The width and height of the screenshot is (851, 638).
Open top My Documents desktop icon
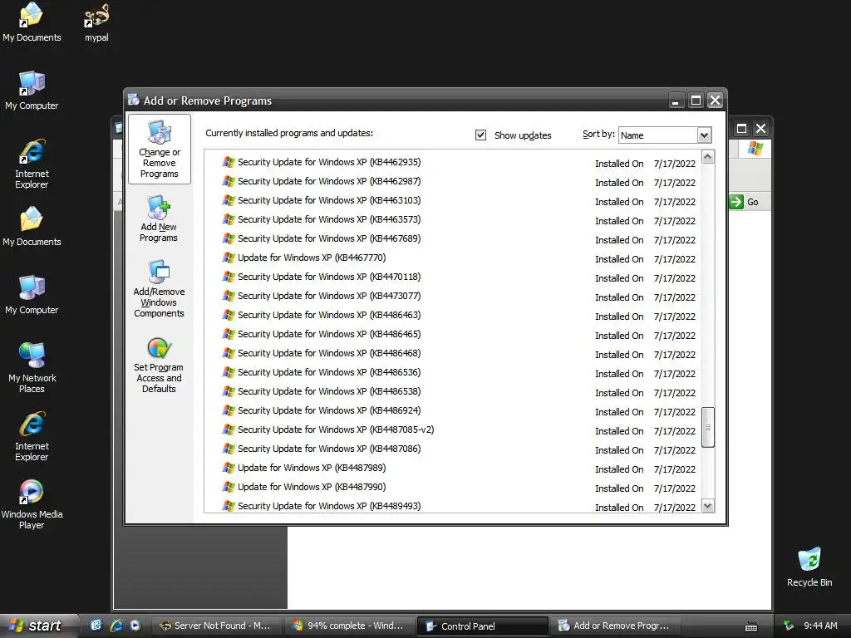[32, 22]
